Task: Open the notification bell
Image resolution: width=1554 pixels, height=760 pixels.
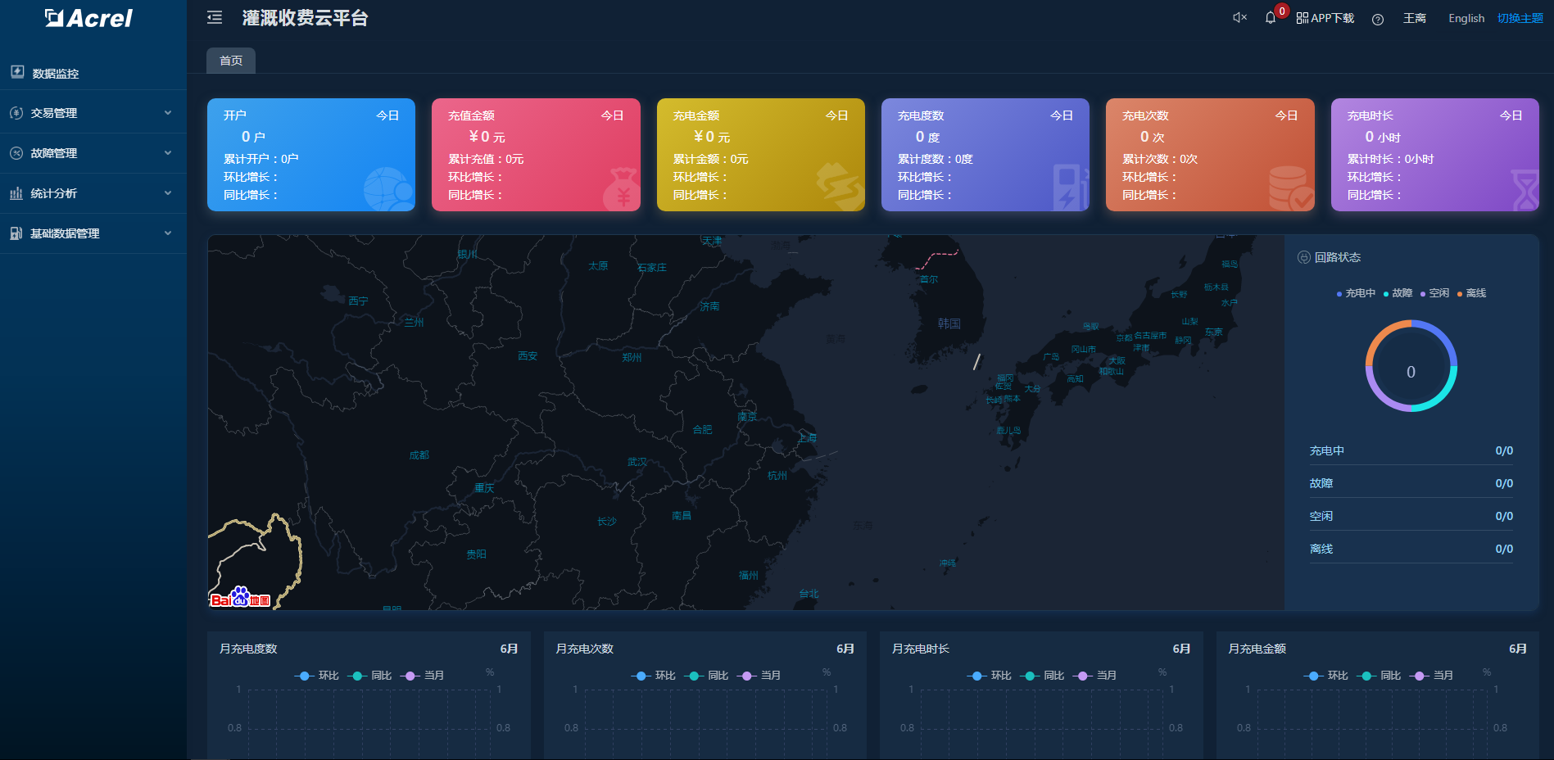Action: pos(1271,17)
